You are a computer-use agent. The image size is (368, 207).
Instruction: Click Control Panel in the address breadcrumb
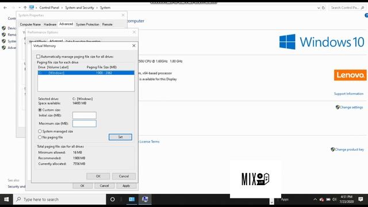pyautogui.click(x=49, y=7)
